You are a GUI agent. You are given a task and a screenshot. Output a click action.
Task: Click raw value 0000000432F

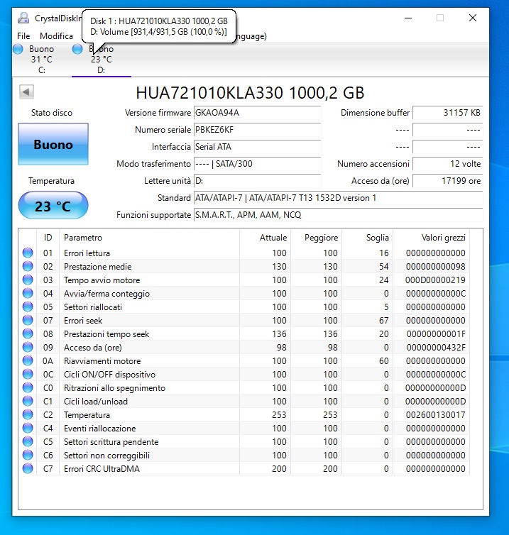point(436,348)
